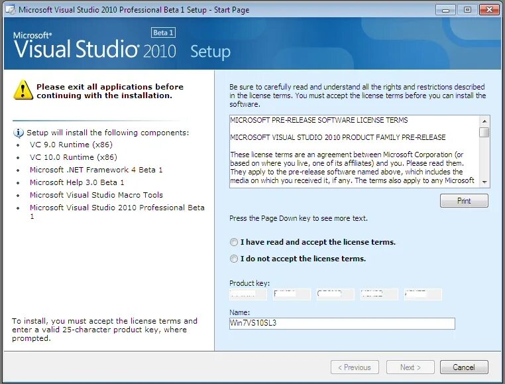
Task: Click the license text scroll down arrow
Action: pos(484,182)
